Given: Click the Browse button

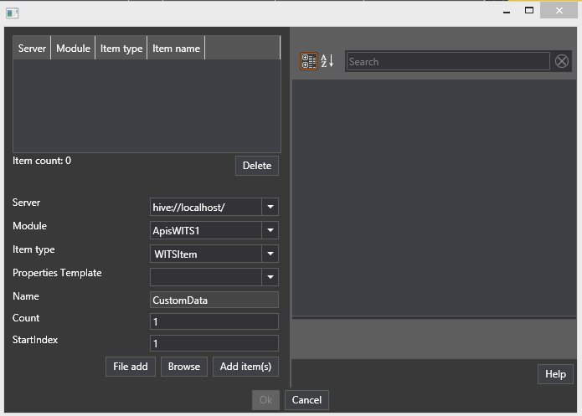Looking at the screenshot, I should point(184,367).
